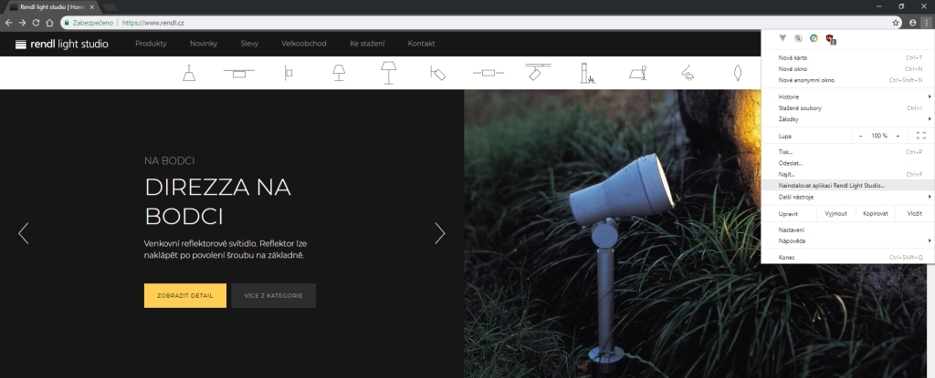Bookmark this page with the star icon

(x=897, y=21)
